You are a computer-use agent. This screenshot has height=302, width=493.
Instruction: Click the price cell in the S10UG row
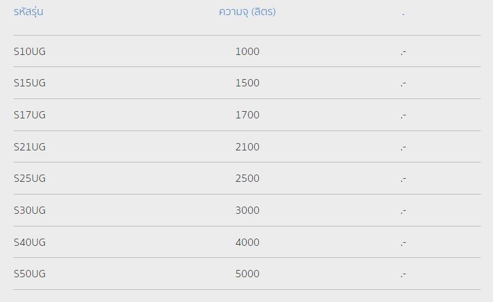[x=403, y=52]
